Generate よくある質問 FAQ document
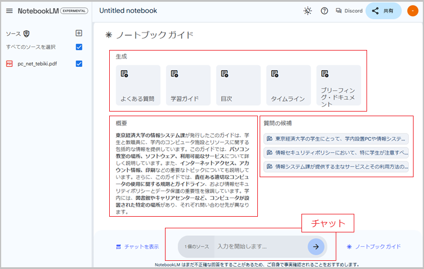 (x=138, y=85)
